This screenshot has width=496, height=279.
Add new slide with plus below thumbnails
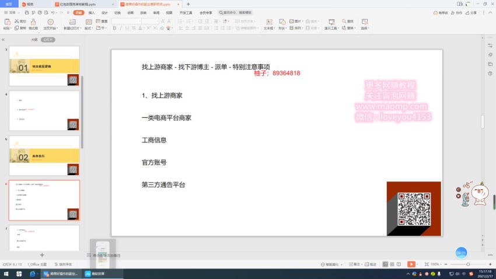[x=42, y=254]
